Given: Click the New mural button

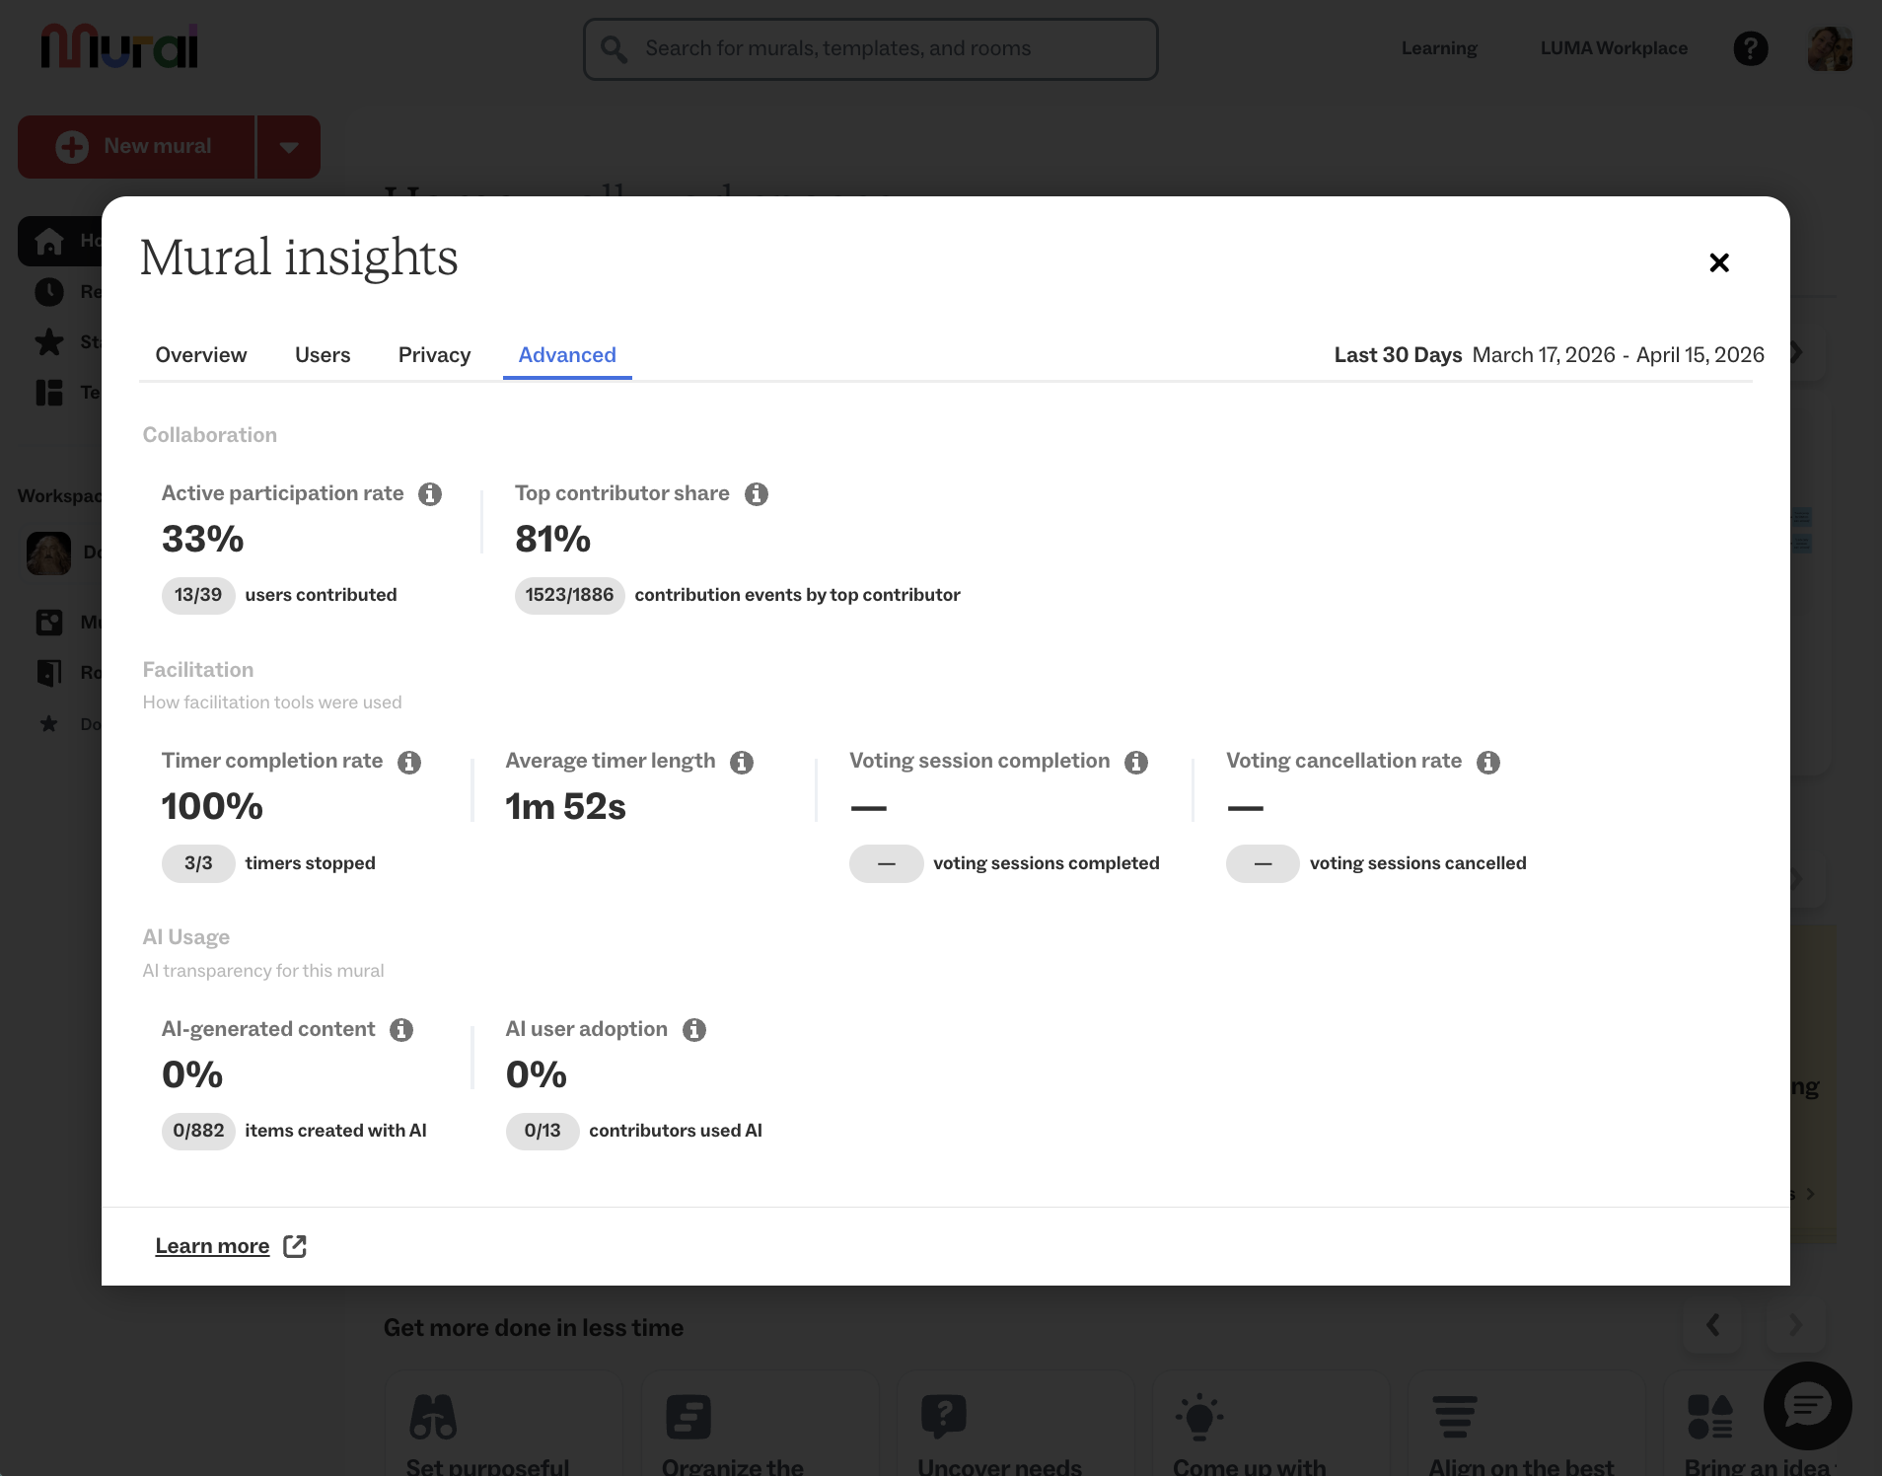Looking at the screenshot, I should click(136, 147).
